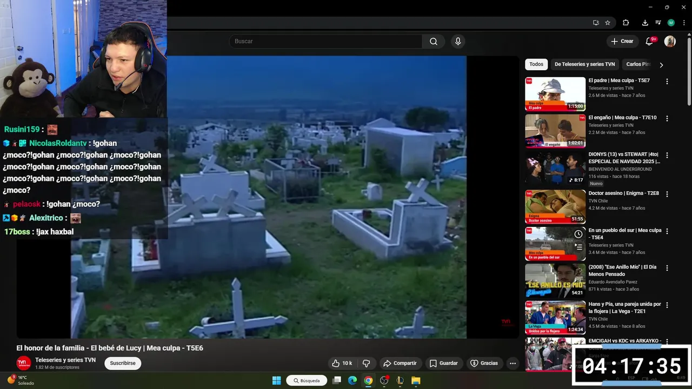Activate voice search microphone icon
The width and height of the screenshot is (692, 389).
coord(458,41)
